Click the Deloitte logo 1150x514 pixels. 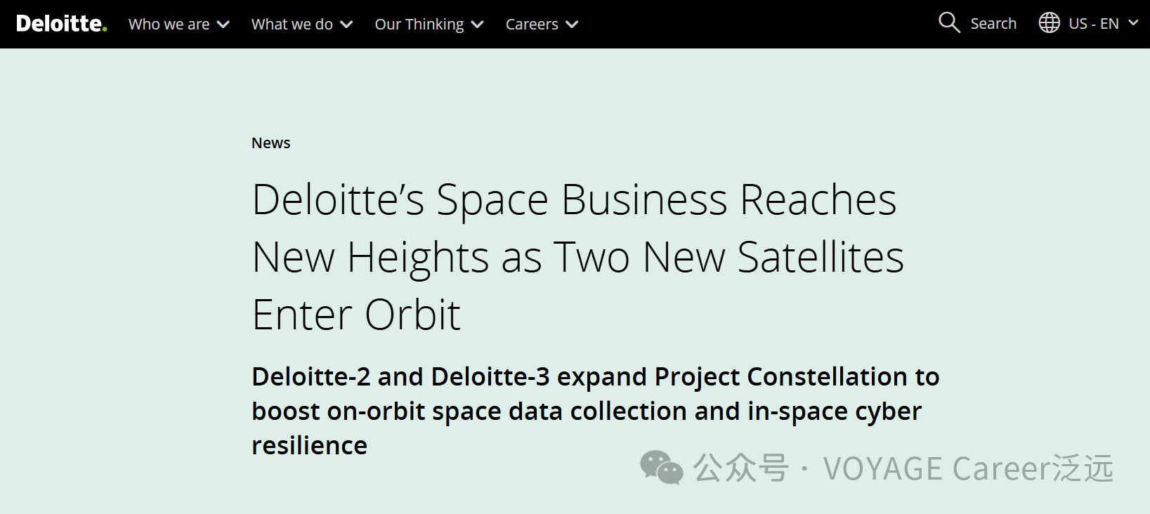tap(61, 24)
